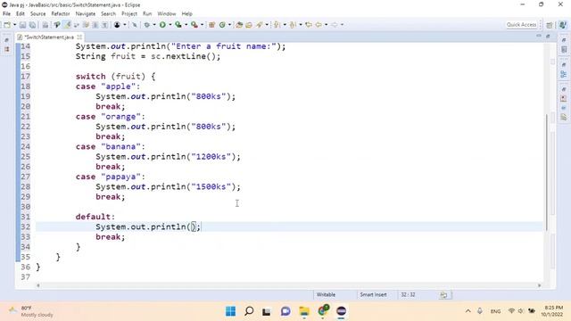Click the Forward navigation arrow
571x321 pixels.
click(x=335, y=25)
